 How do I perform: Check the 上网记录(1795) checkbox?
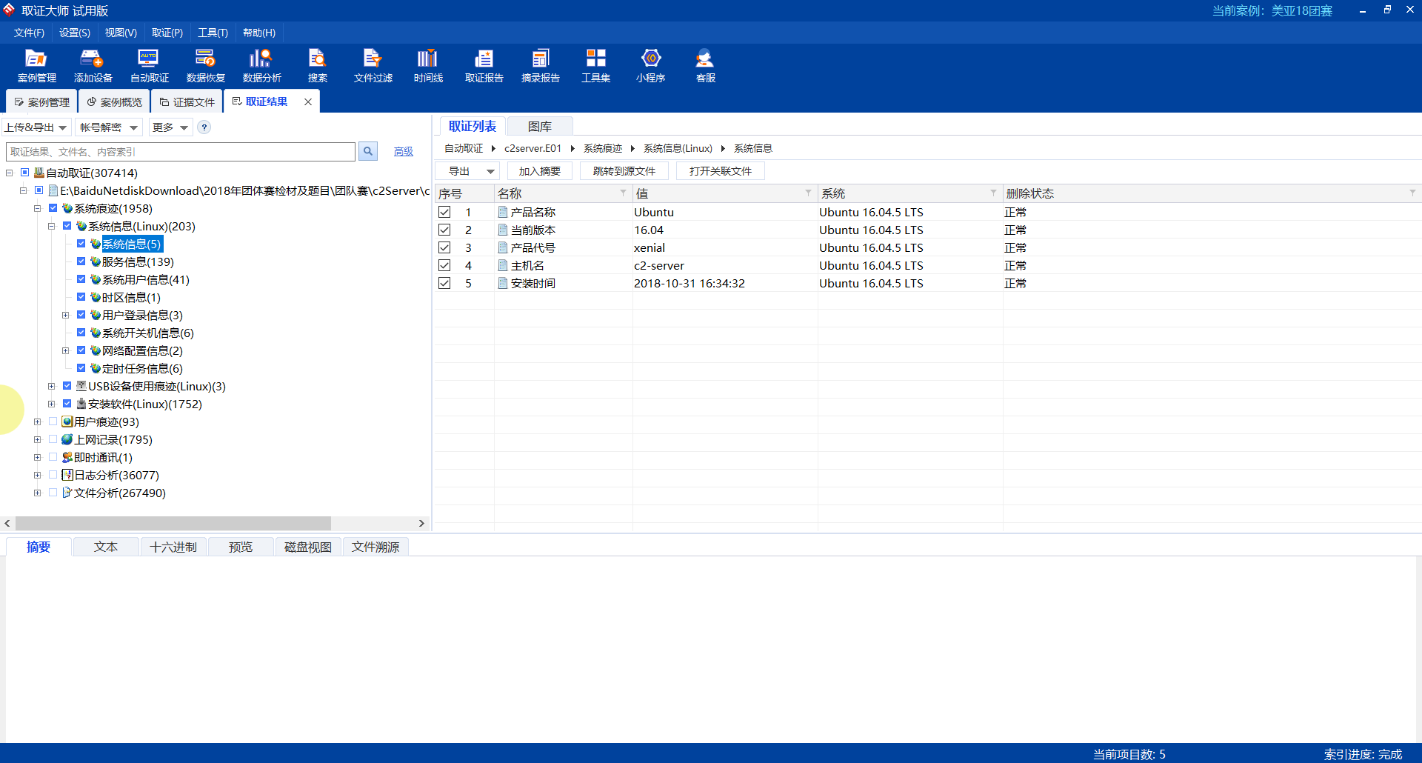pos(53,439)
